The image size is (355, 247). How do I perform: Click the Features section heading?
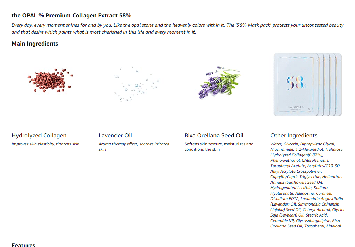tap(23, 245)
